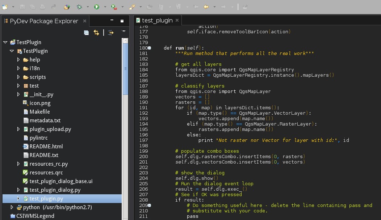Fold the comment block at line 209
This screenshot has height=220, width=381.
[150, 206]
